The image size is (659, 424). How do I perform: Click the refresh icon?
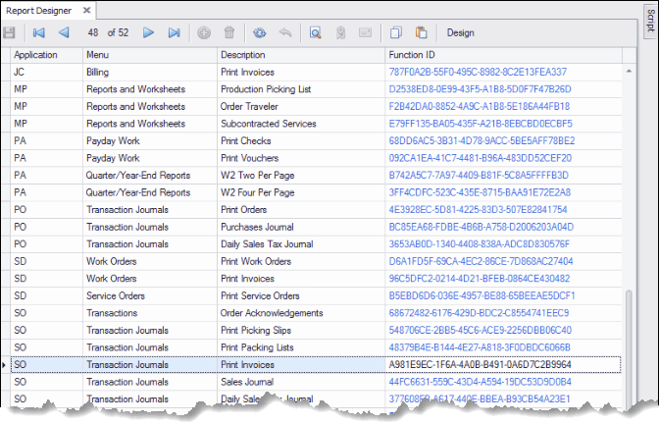click(259, 32)
